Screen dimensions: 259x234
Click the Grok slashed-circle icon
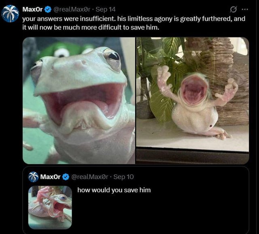233,9
